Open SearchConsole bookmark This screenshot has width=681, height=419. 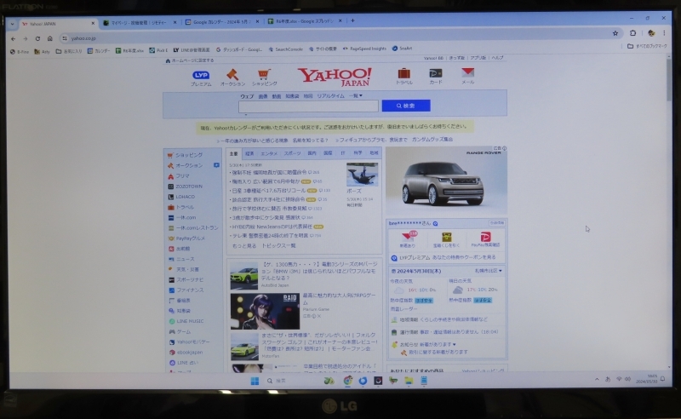tap(285, 49)
